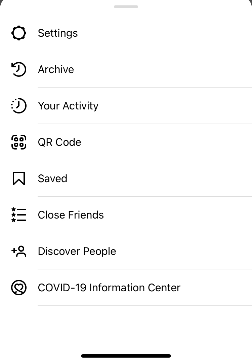The image size is (252, 363).
Task: Tap the Discover People add-person icon
Action: [x=19, y=251]
